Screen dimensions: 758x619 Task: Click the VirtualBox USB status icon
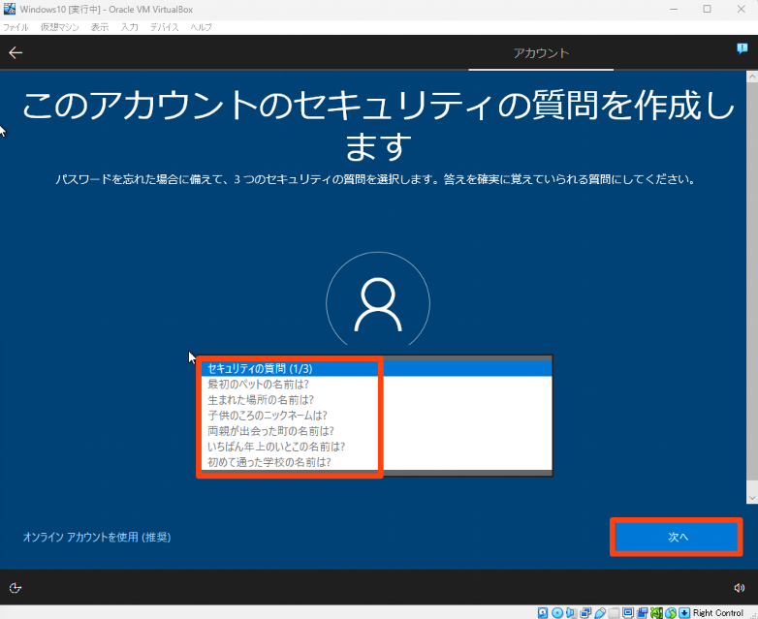(x=600, y=613)
